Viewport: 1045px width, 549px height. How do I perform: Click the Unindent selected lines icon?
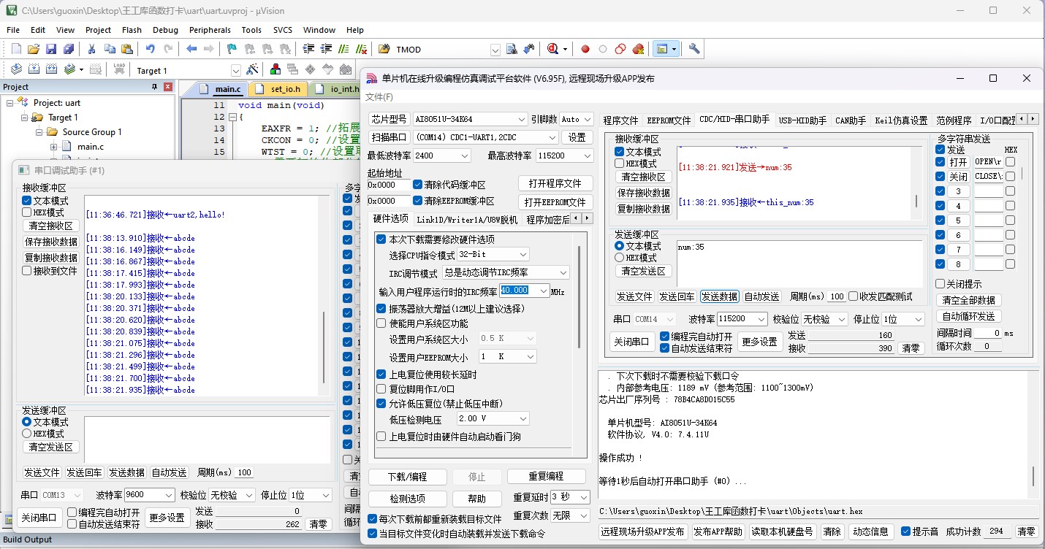(326, 49)
